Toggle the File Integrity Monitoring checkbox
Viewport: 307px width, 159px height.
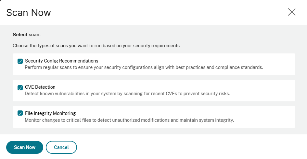(x=20, y=113)
